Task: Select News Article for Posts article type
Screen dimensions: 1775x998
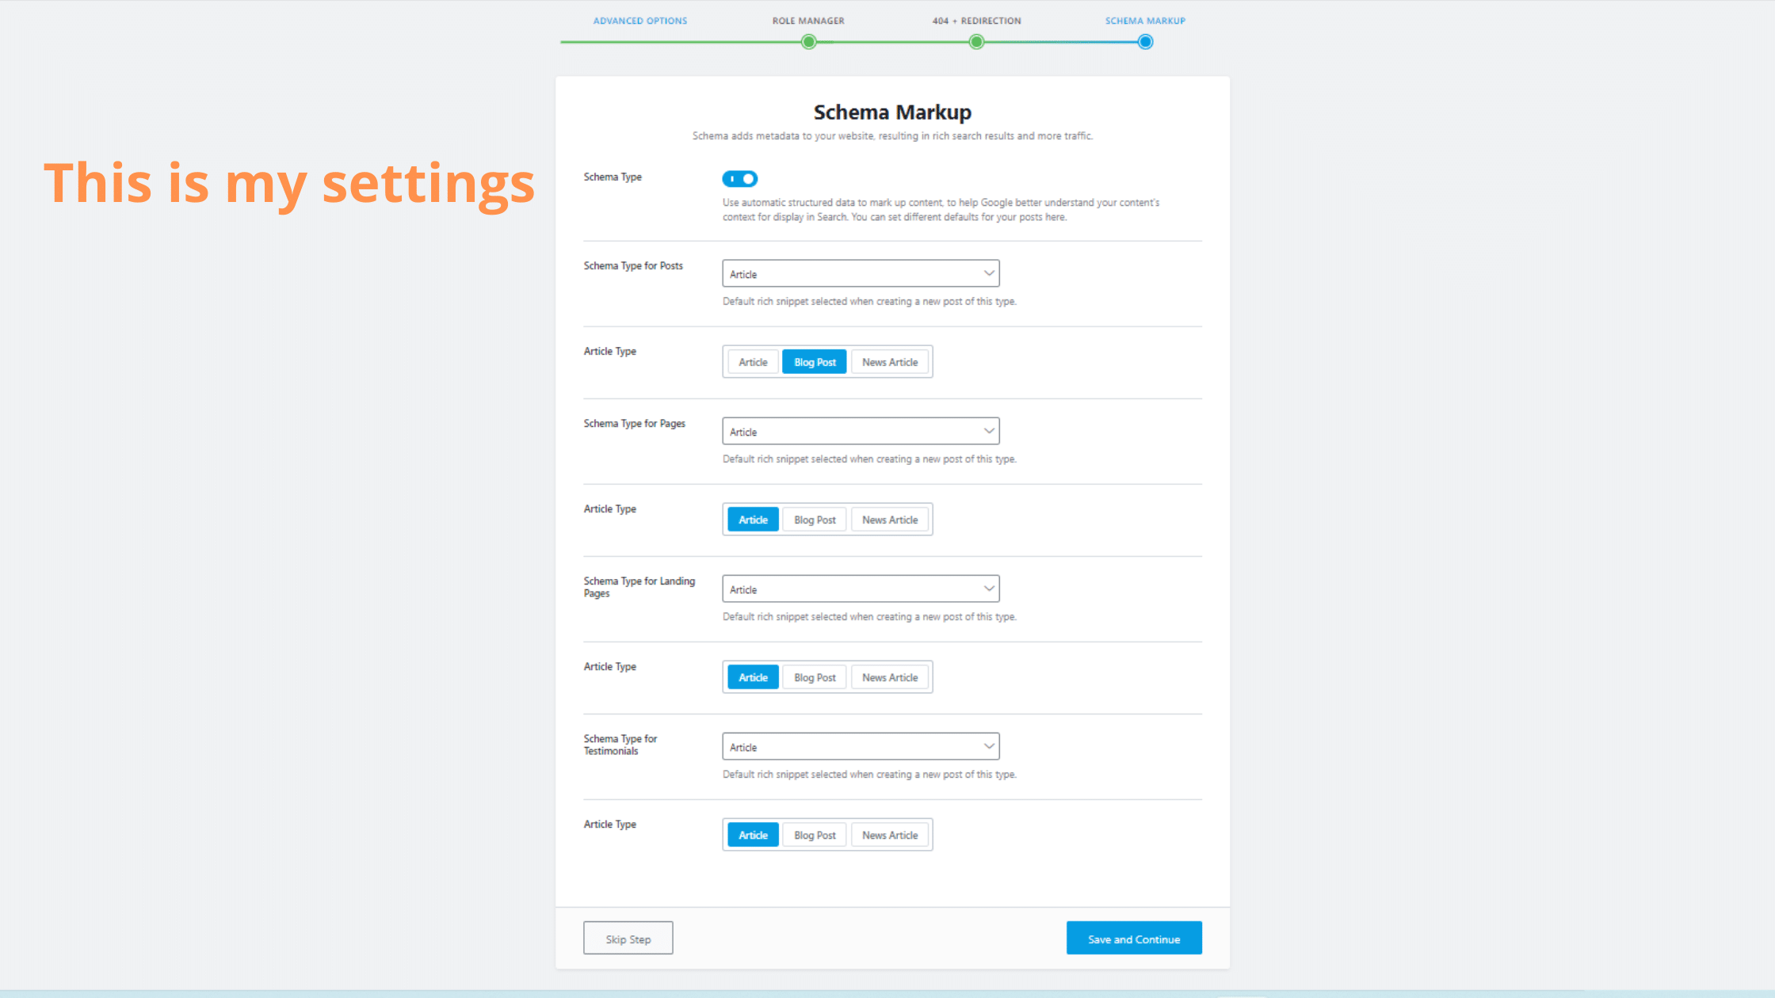Action: pos(890,362)
